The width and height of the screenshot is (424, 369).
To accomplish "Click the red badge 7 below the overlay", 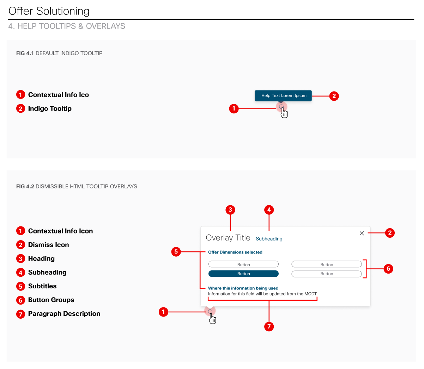I will pyautogui.click(x=269, y=326).
